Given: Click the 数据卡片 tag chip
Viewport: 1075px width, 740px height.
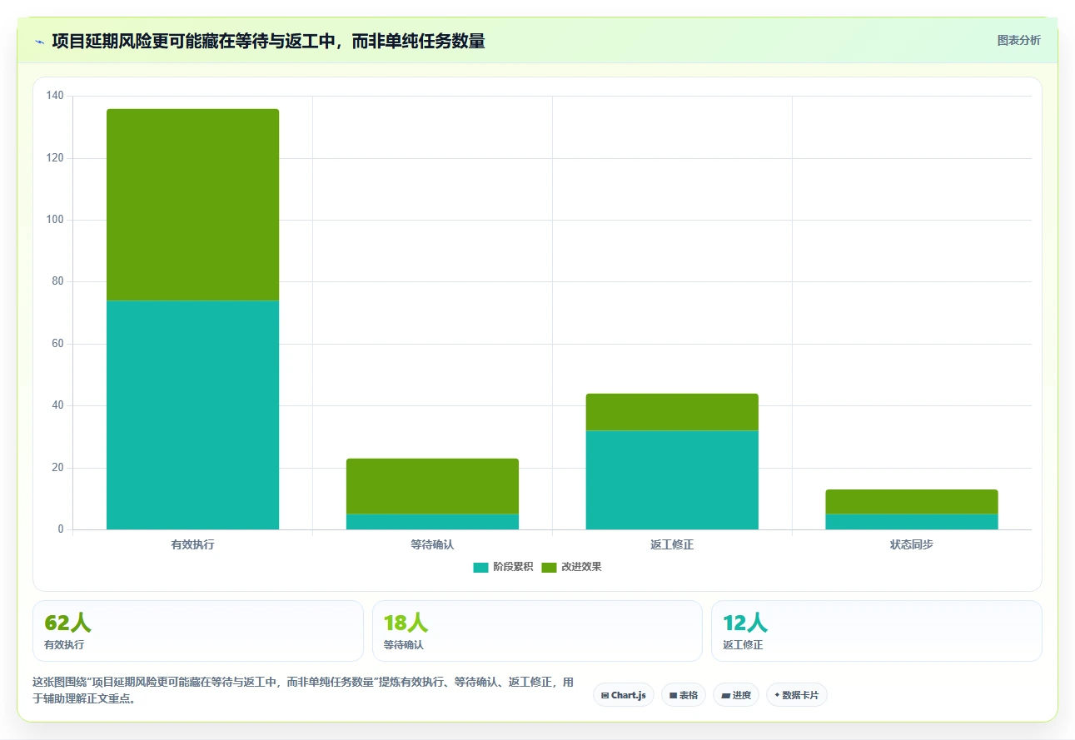Looking at the screenshot, I should tap(797, 695).
